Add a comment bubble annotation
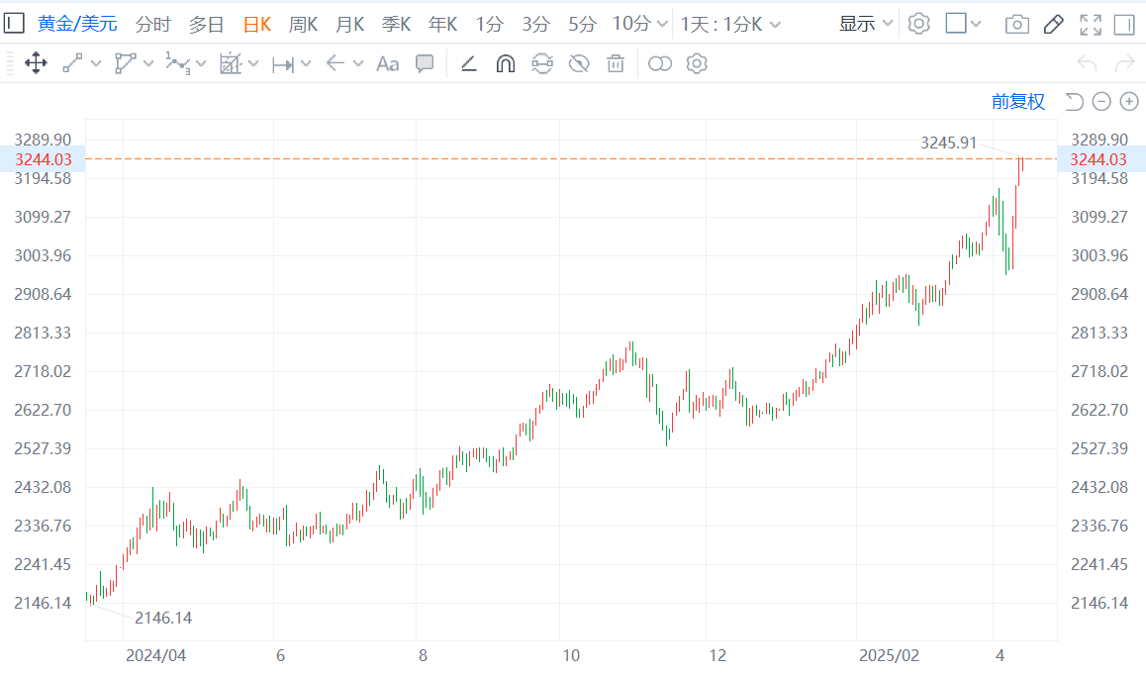 (425, 64)
